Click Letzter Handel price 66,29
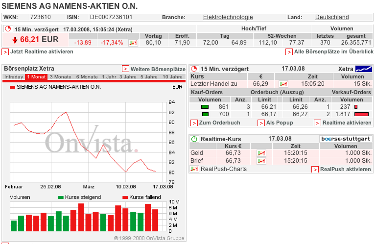This screenshot has width=376, height=248. click(260, 84)
